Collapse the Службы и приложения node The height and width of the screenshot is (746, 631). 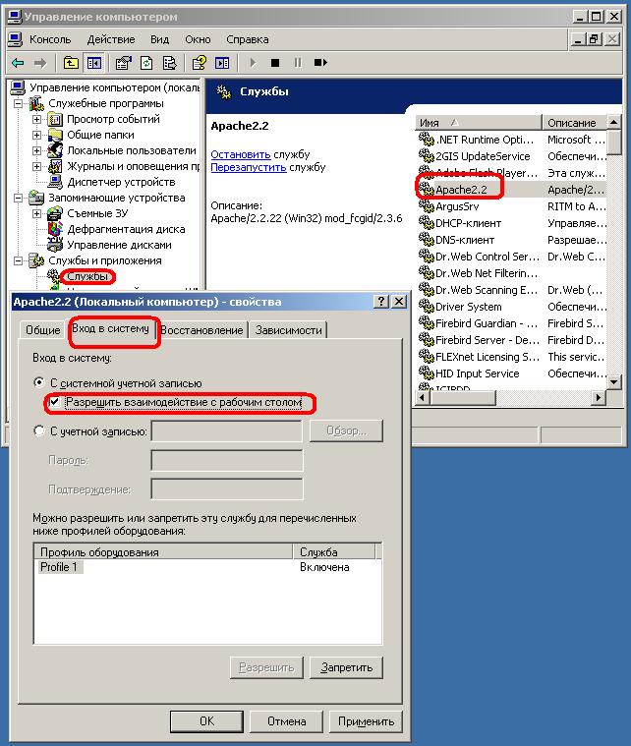(x=18, y=260)
